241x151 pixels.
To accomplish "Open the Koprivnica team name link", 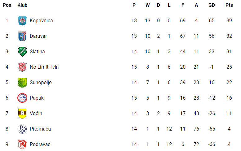I will (x=41, y=20).
